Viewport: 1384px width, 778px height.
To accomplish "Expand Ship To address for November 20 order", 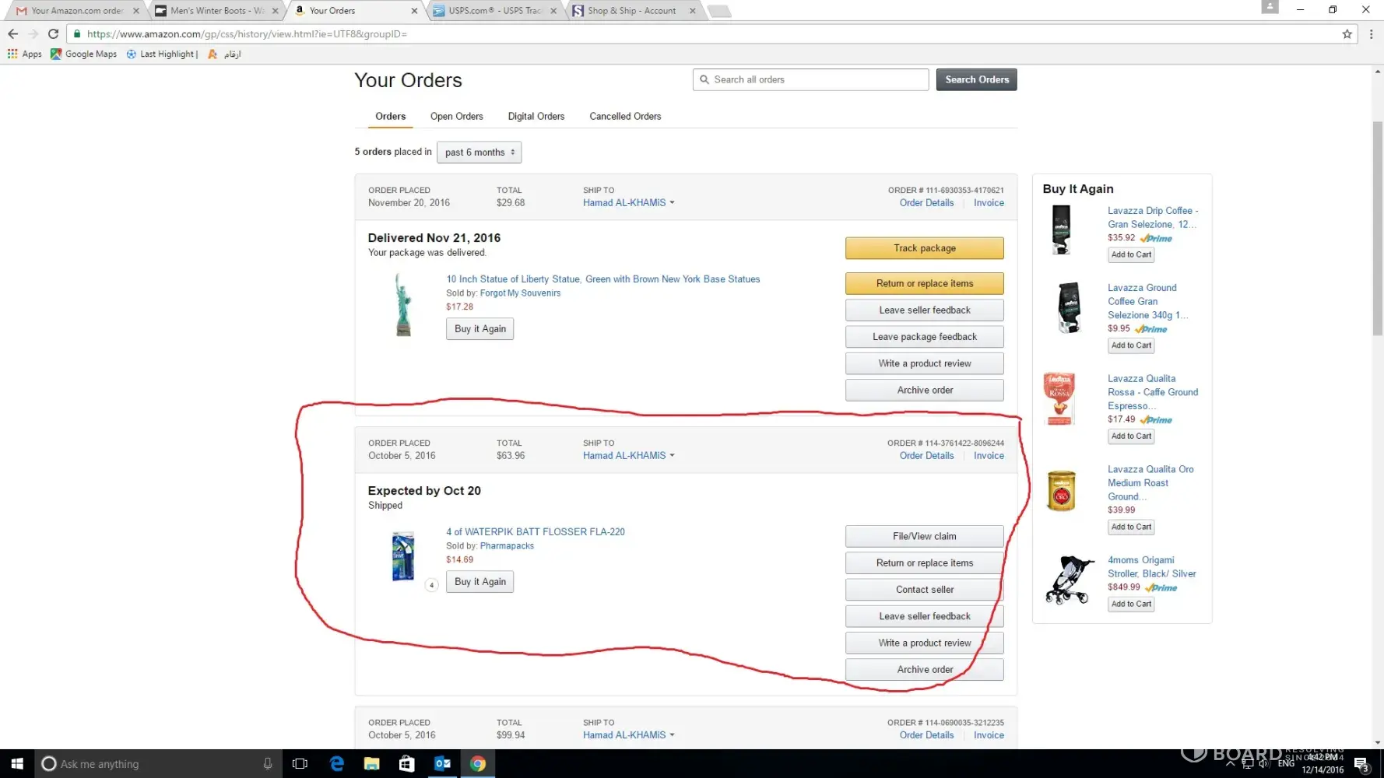I will (628, 203).
